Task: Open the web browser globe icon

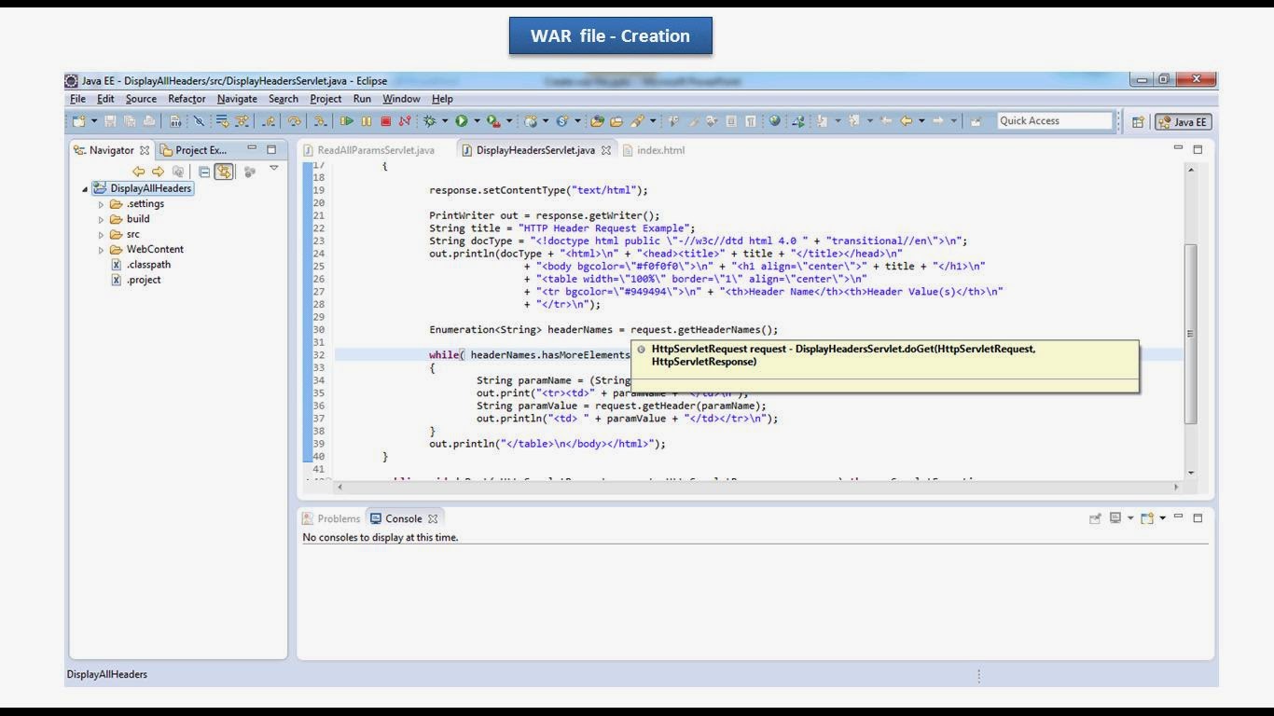Action: (773, 121)
